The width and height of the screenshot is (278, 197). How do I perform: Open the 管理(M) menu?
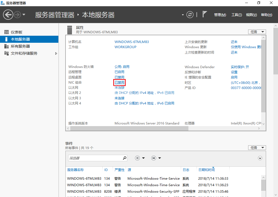tap(220, 15)
